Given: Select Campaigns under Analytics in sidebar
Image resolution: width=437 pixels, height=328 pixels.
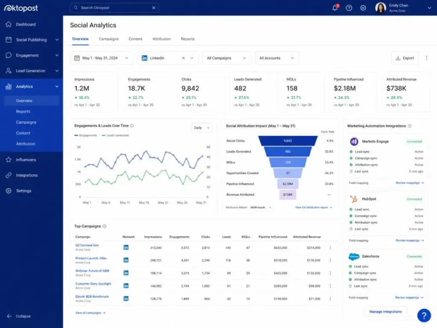Looking at the screenshot, I should tap(26, 122).
